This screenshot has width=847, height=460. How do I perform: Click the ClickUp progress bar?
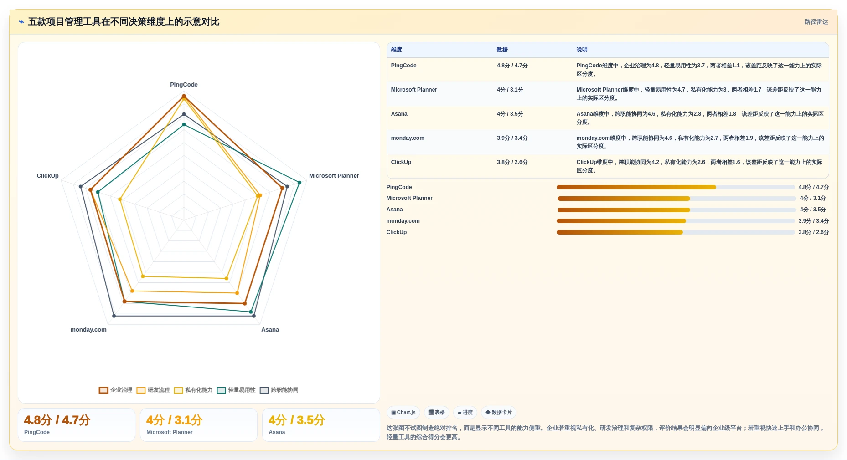[676, 232]
